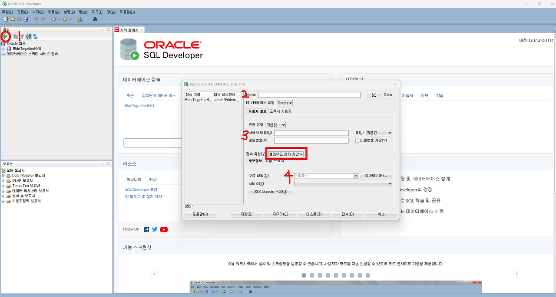Screen dimensions: 556x297
Task: Click the Open folder toolbar icon
Action: click(x=13, y=19)
